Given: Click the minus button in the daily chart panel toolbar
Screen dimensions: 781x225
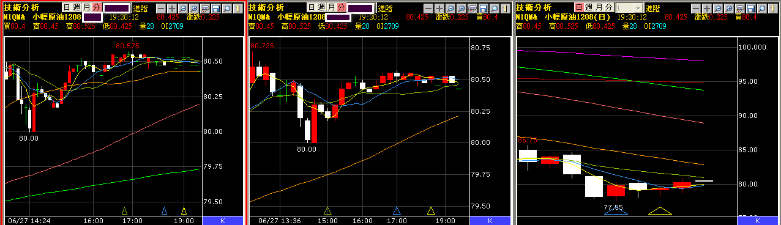Looking at the screenshot, I should pos(696,8).
